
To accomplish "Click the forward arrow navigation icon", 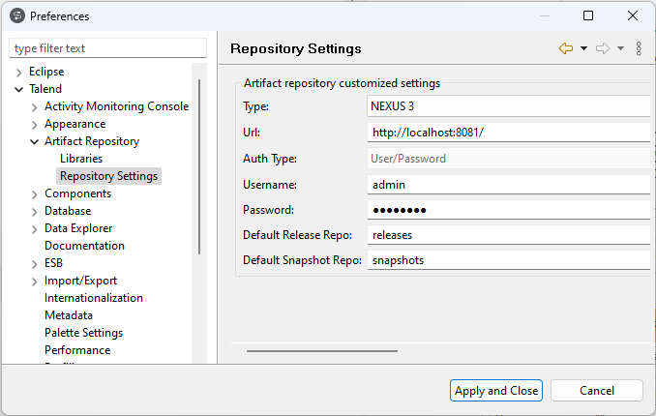I will pyautogui.click(x=603, y=48).
